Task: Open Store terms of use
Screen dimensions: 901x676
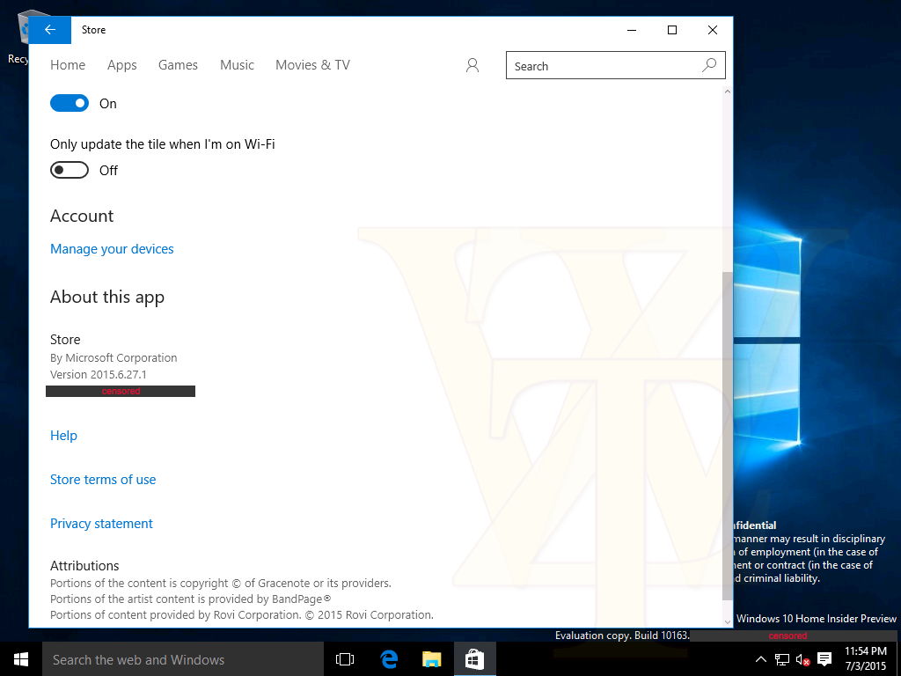Action: (x=103, y=480)
